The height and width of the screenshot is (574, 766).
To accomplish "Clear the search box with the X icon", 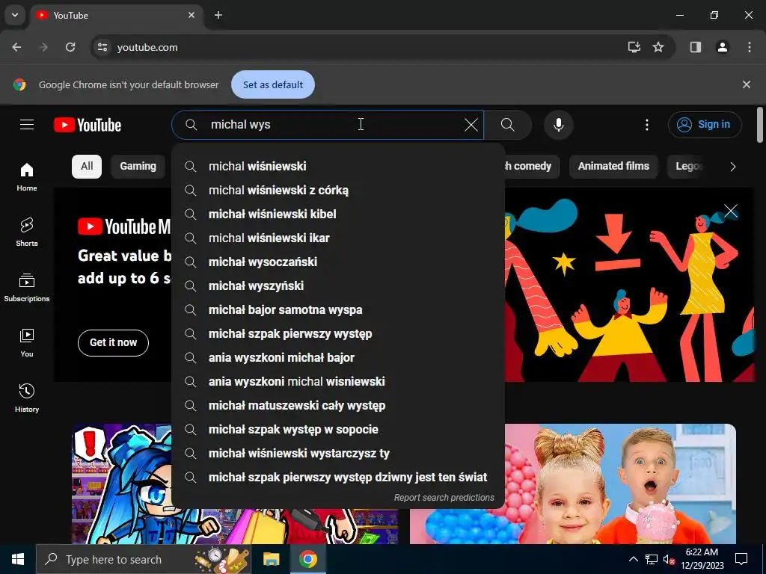I will click(x=471, y=125).
